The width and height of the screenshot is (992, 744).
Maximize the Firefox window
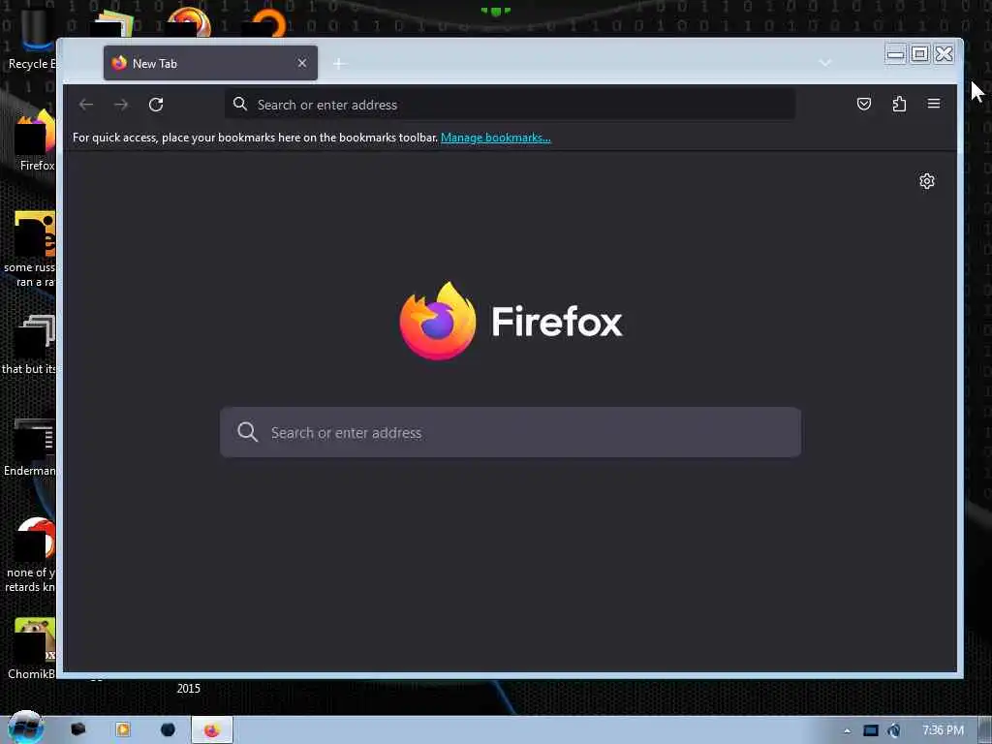(919, 54)
